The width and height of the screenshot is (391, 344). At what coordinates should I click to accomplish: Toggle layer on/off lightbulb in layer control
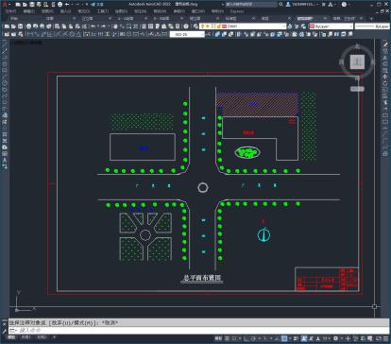pos(203,26)
